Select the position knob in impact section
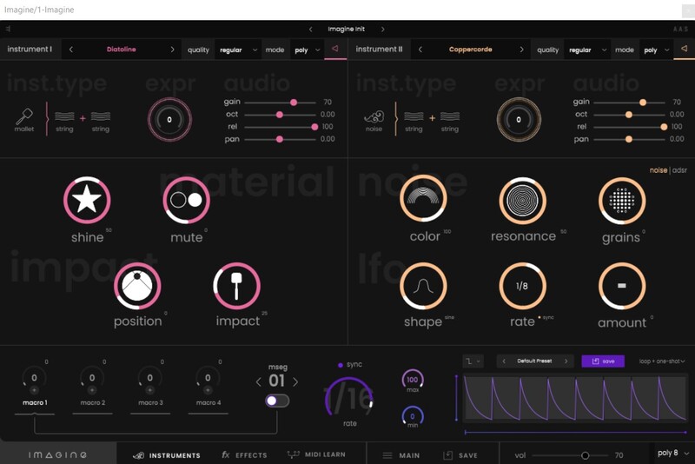Image resolution: width=695 pixels, height=464 pixels. pos(137,286)
